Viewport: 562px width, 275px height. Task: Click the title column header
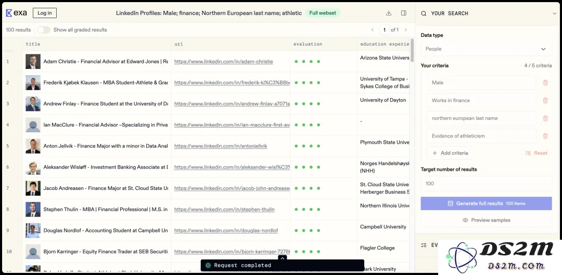coord(97,44)
